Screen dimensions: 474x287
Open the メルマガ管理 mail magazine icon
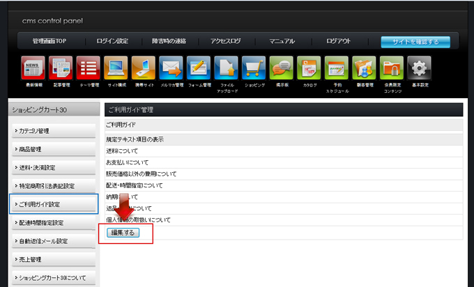pos(171,68)
